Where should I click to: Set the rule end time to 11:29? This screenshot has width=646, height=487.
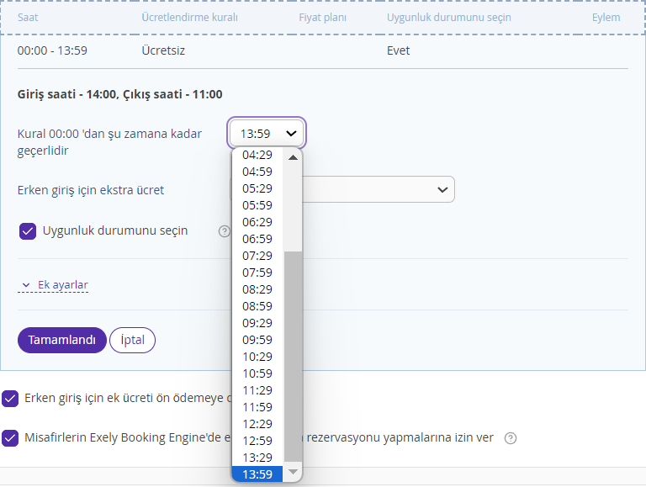point(257,390)
